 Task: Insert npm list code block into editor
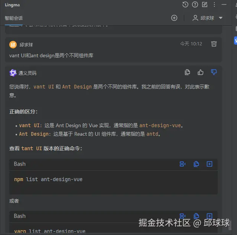tap(183, 164)
